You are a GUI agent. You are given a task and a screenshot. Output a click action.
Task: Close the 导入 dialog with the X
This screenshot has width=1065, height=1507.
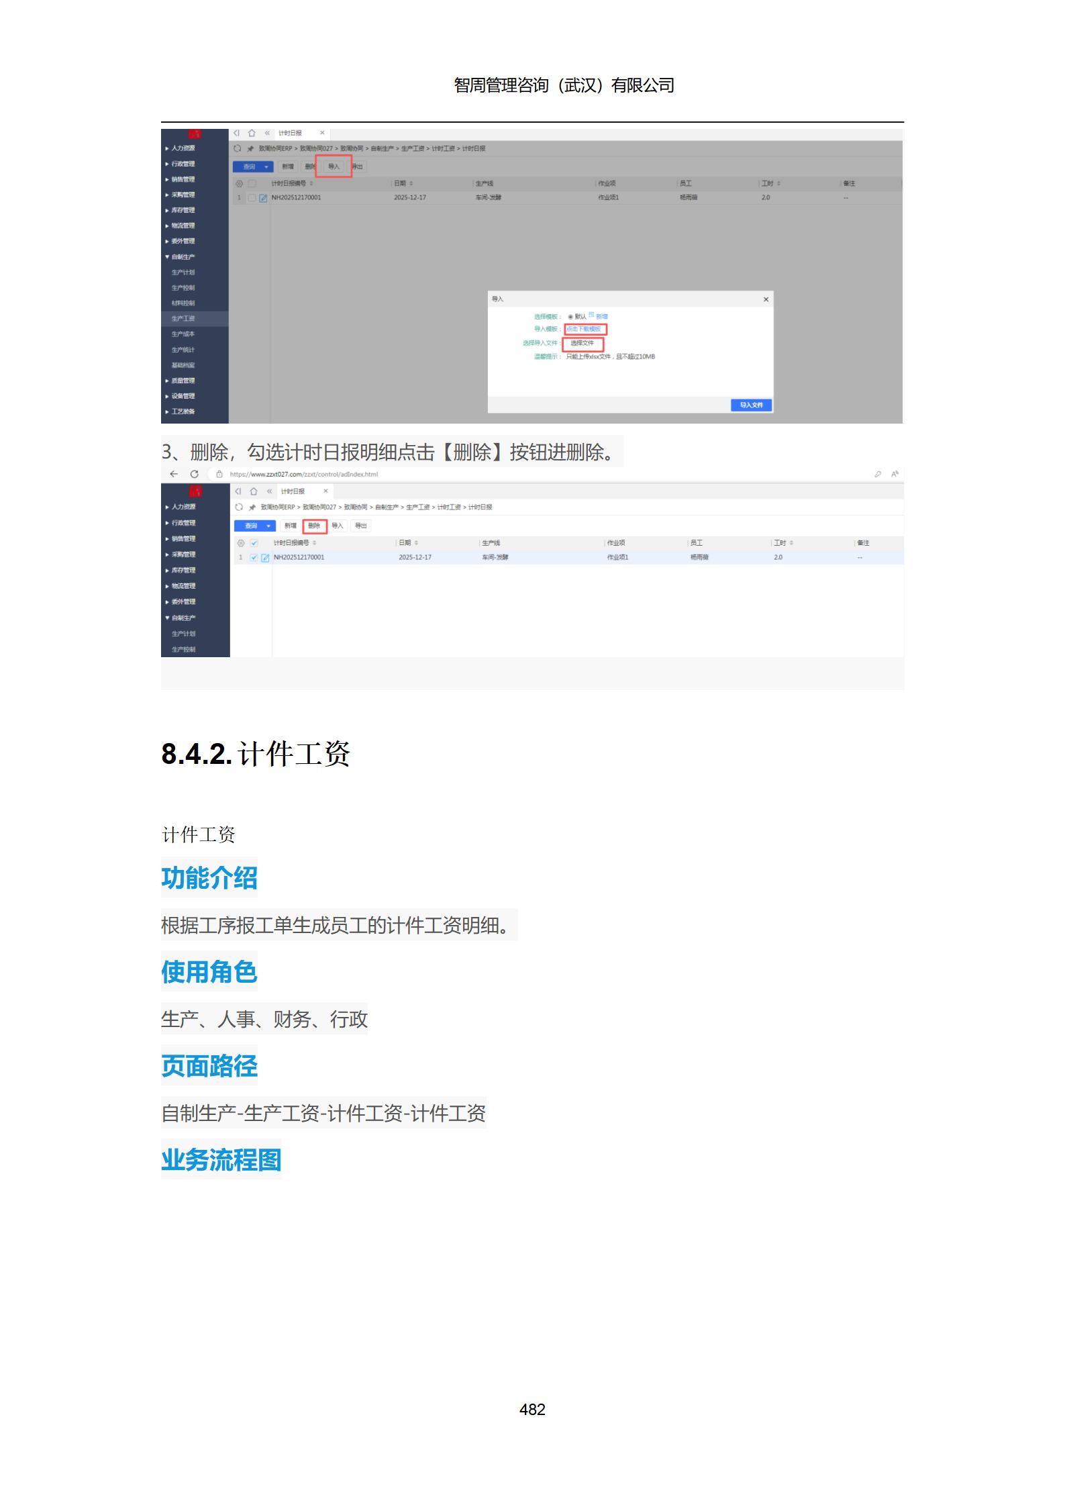pyautogui.click(x=766, y=299)
